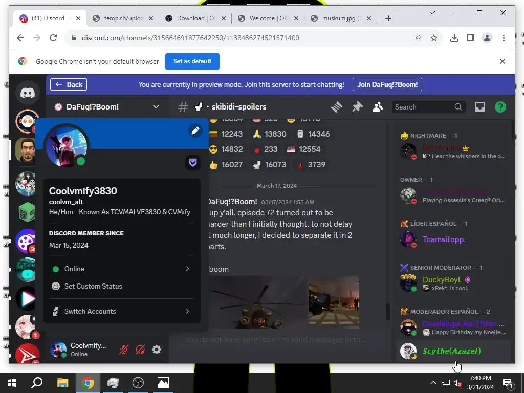The image size is (524, 393).
Task: Click the red dot 233 reaction
Action: (x=266, y=149)
